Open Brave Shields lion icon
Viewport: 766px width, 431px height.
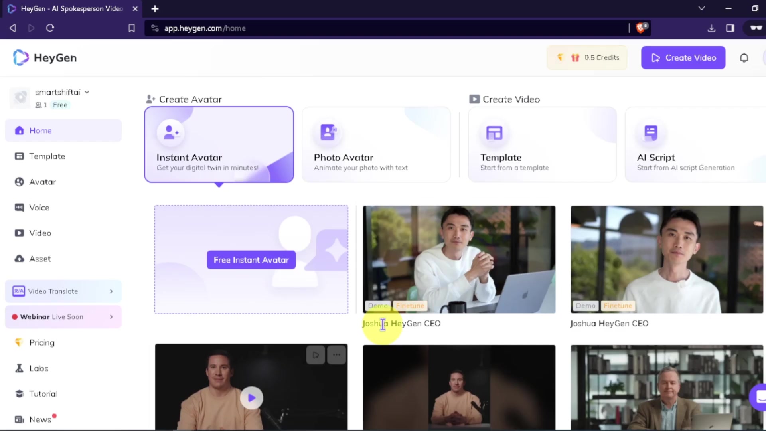[642, 28]
